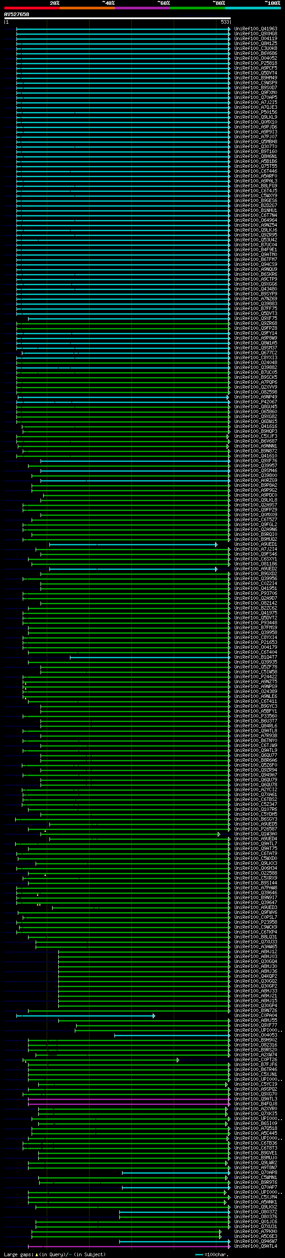Viewport: 285px width, 1258px height.
Task: Select the UniRef100_A9PCF5 label
Action: [x=255, y=68]
